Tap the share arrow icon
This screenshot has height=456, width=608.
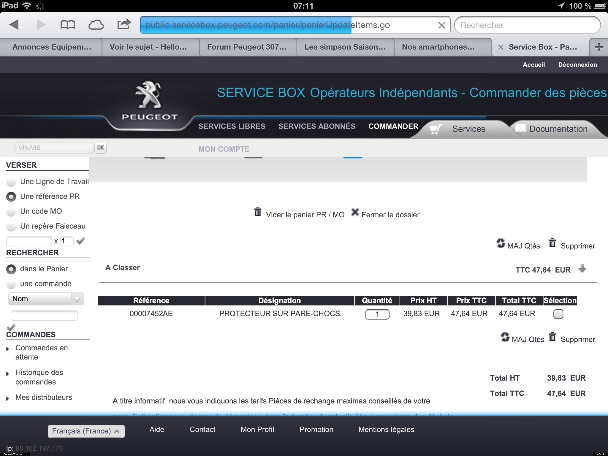pos(124,24)
